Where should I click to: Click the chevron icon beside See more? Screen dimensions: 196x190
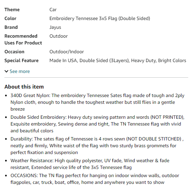click(x=6, y=71)
